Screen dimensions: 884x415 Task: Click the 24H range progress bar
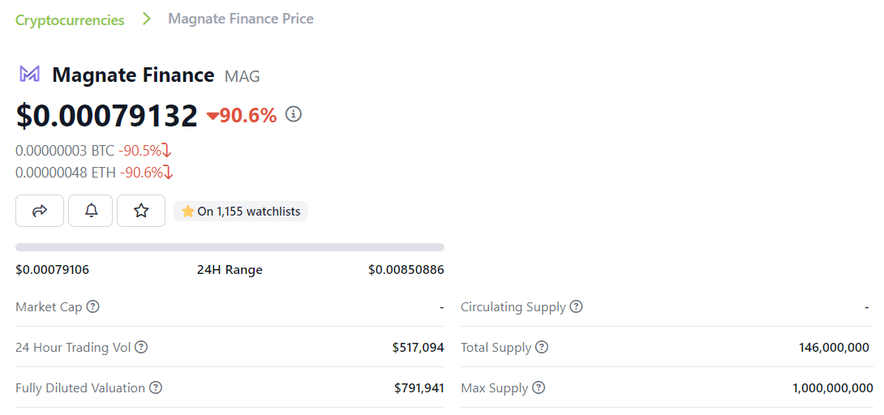[230, 246]
